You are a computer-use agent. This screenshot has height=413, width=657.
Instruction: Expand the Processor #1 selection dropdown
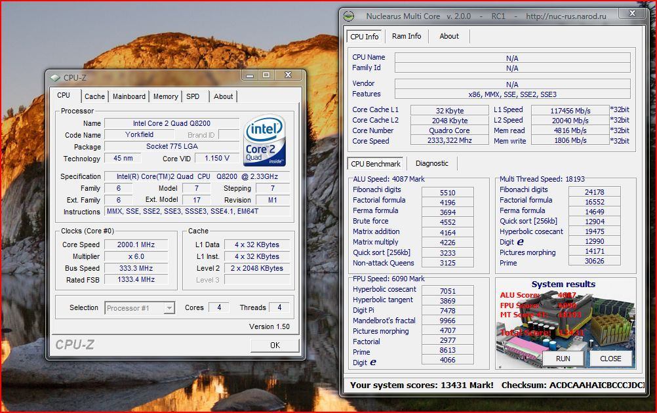coord(169,308)
